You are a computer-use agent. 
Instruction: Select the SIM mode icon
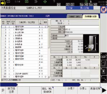pyautogui.click(x=17, y=2)
